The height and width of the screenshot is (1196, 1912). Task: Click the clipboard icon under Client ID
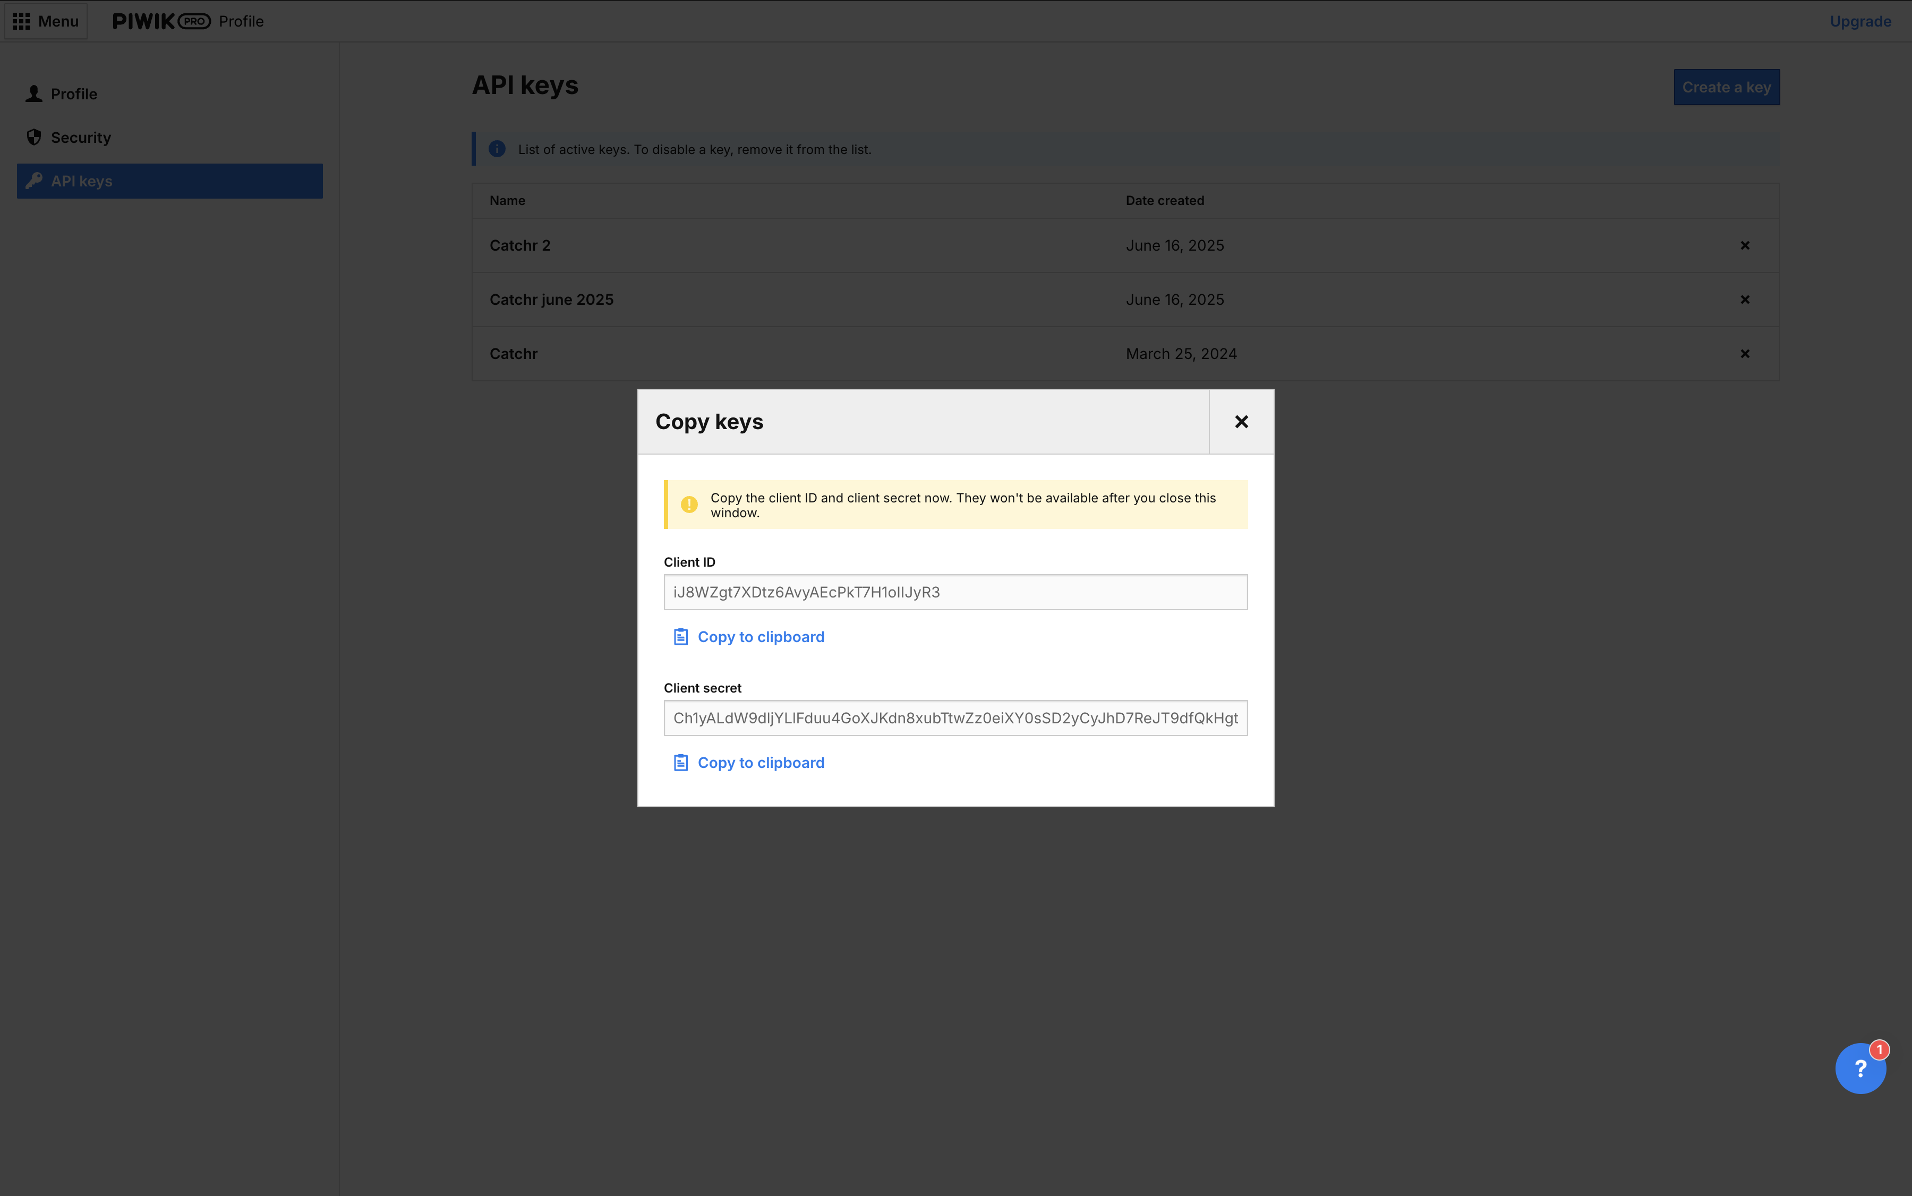(680, 637)
